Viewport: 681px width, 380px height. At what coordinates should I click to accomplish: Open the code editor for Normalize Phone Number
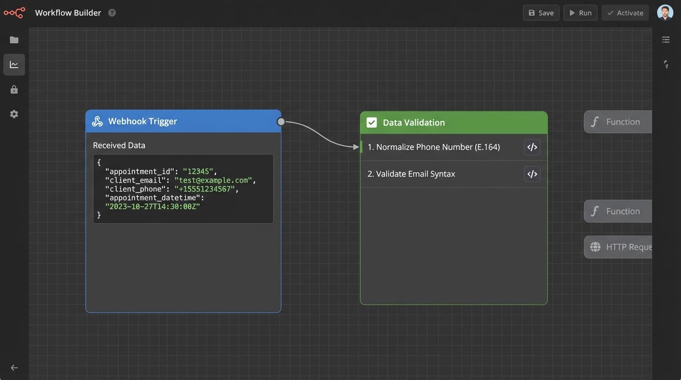point(532,146)
